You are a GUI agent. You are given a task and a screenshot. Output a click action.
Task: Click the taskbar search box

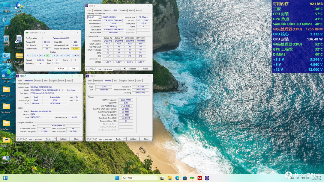pos(140,178)
